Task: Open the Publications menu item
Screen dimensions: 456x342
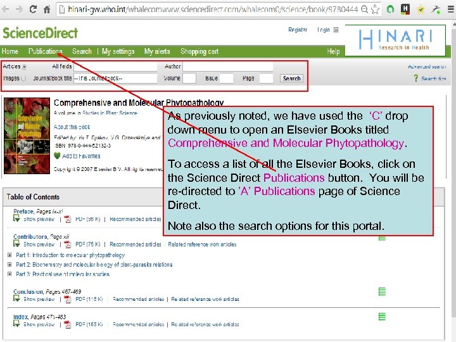Action: tap(45, 51)
